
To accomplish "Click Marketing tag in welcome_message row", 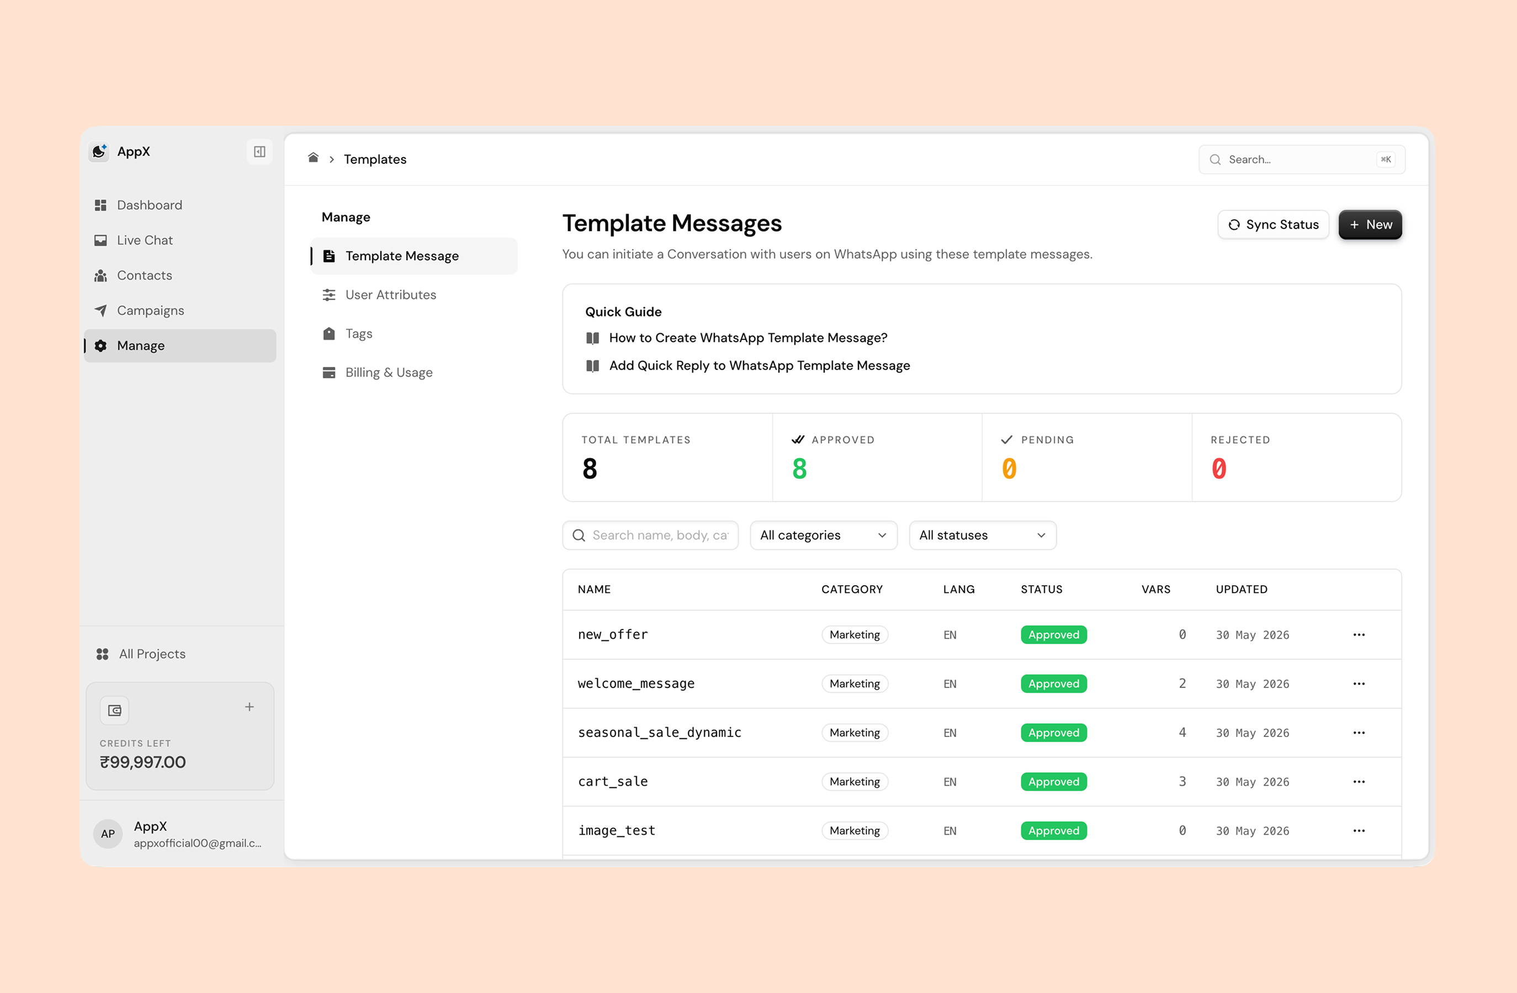I will [854, 684].
